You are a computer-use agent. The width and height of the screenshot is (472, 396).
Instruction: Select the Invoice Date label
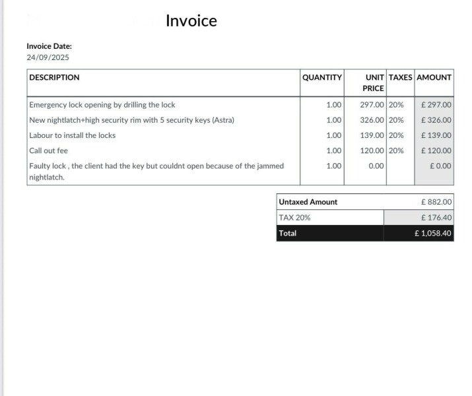49,46
